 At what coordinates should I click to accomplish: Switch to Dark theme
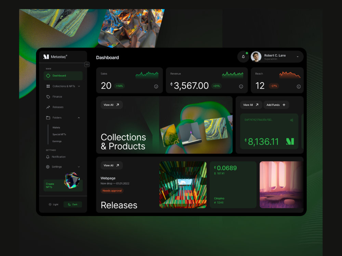coord(73,204)
